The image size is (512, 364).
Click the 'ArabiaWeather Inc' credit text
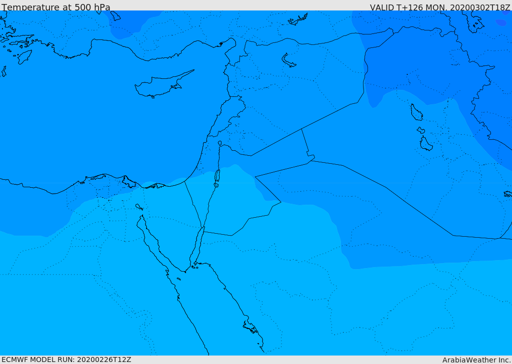tap(476, 360)
